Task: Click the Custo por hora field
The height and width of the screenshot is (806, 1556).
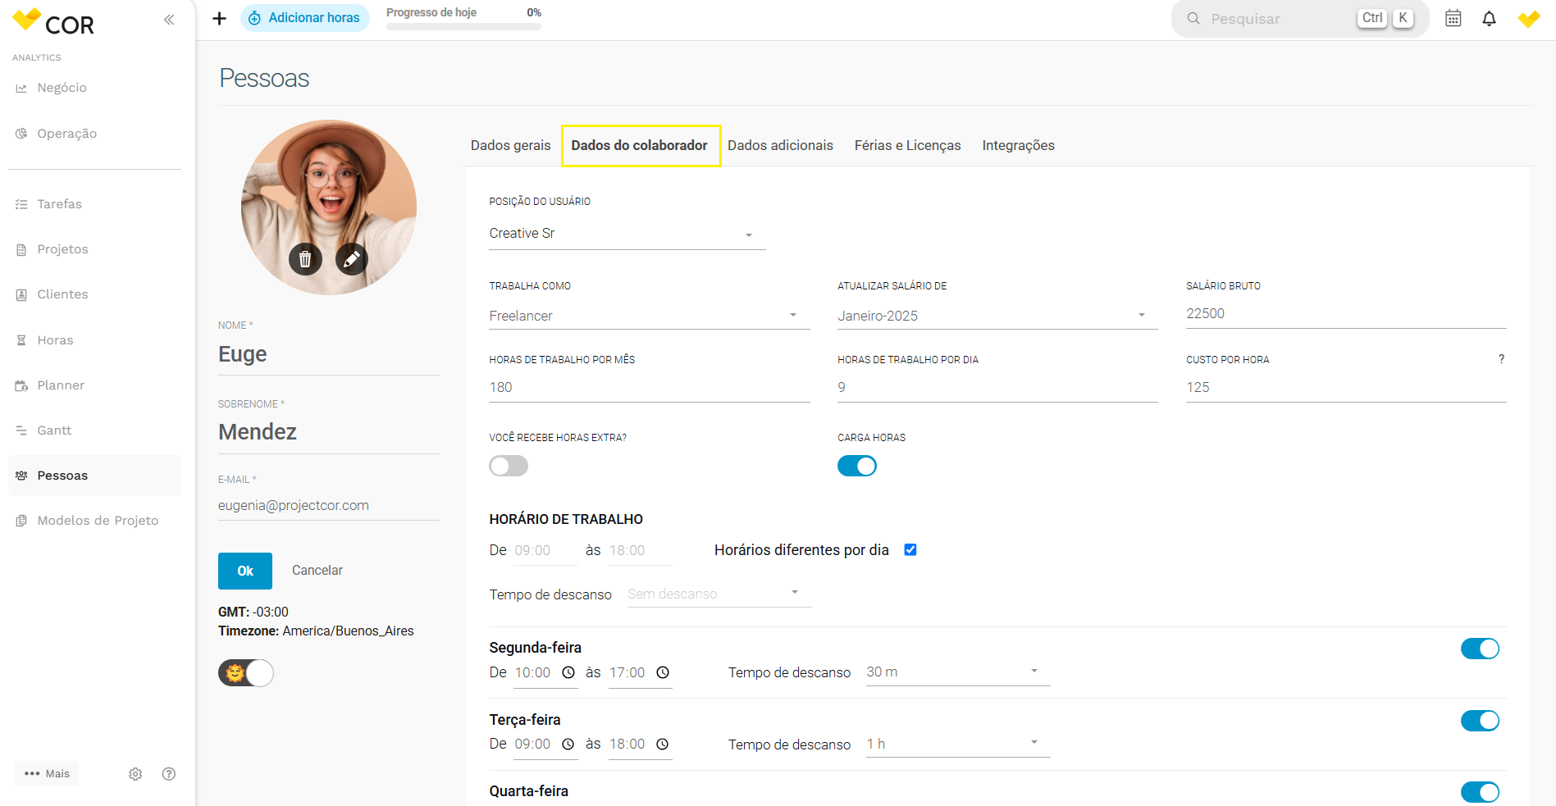Action: click(1346, 388)
